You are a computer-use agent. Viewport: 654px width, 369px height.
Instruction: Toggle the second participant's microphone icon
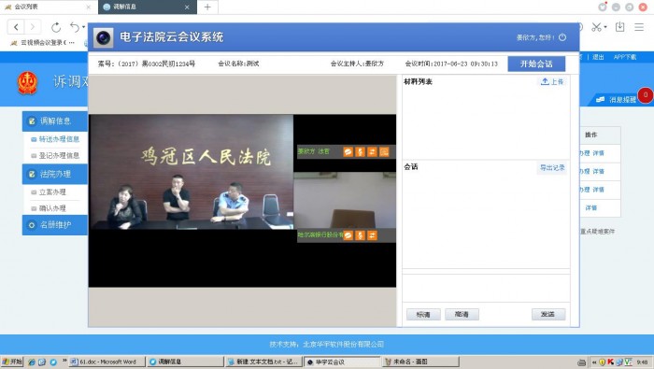[x=360, y=235]
